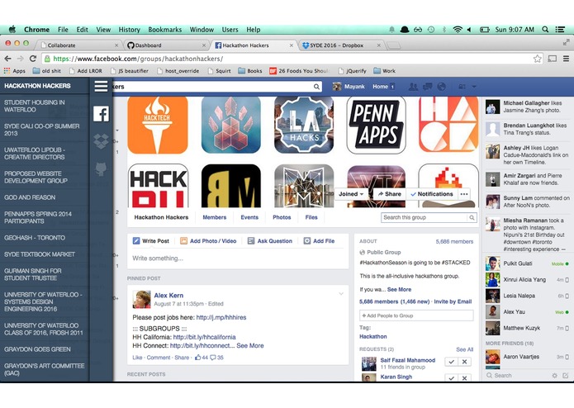Click the cast icon beside the star
Image resolution: width=574 pixels, height=408 pixels.
(552, 59)
